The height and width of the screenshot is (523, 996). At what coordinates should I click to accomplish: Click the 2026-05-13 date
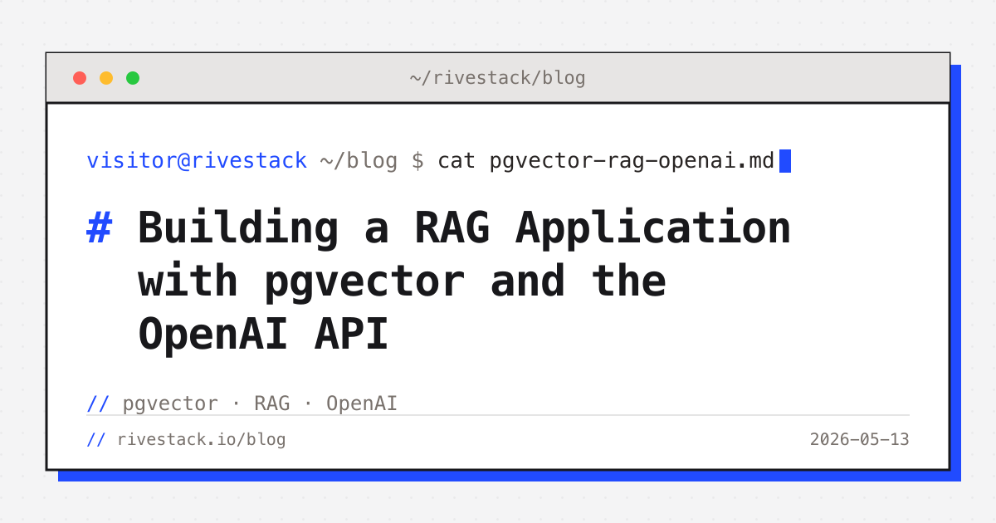[x=860, y=439]
